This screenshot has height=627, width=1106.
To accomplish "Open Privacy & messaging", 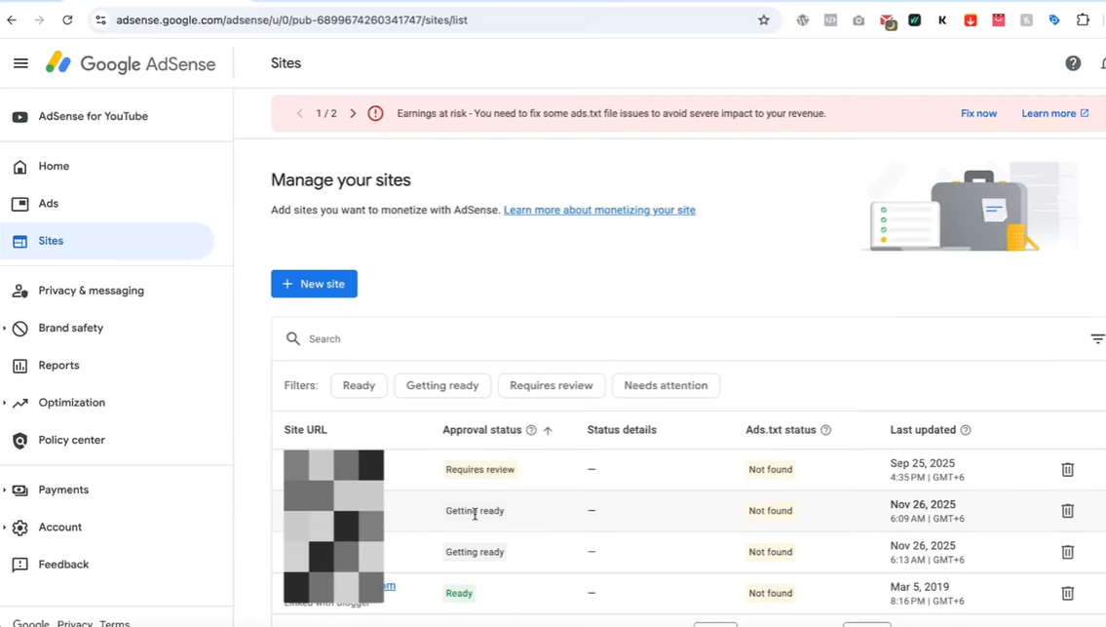I will point(91,291).
